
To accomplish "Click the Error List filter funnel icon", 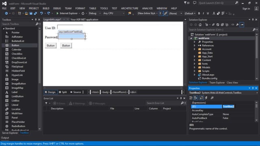I will click(x=46, y=103).
